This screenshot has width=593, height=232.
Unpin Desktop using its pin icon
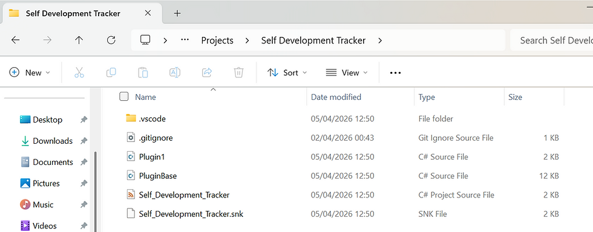tap(84, 120)
